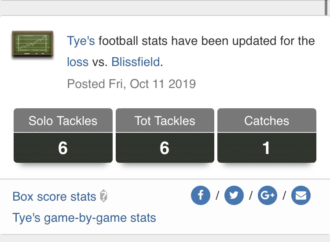Viewport: 330px width, 242px height.
Task: Click the chalkboard stats icon
Action: pos(32,45)
